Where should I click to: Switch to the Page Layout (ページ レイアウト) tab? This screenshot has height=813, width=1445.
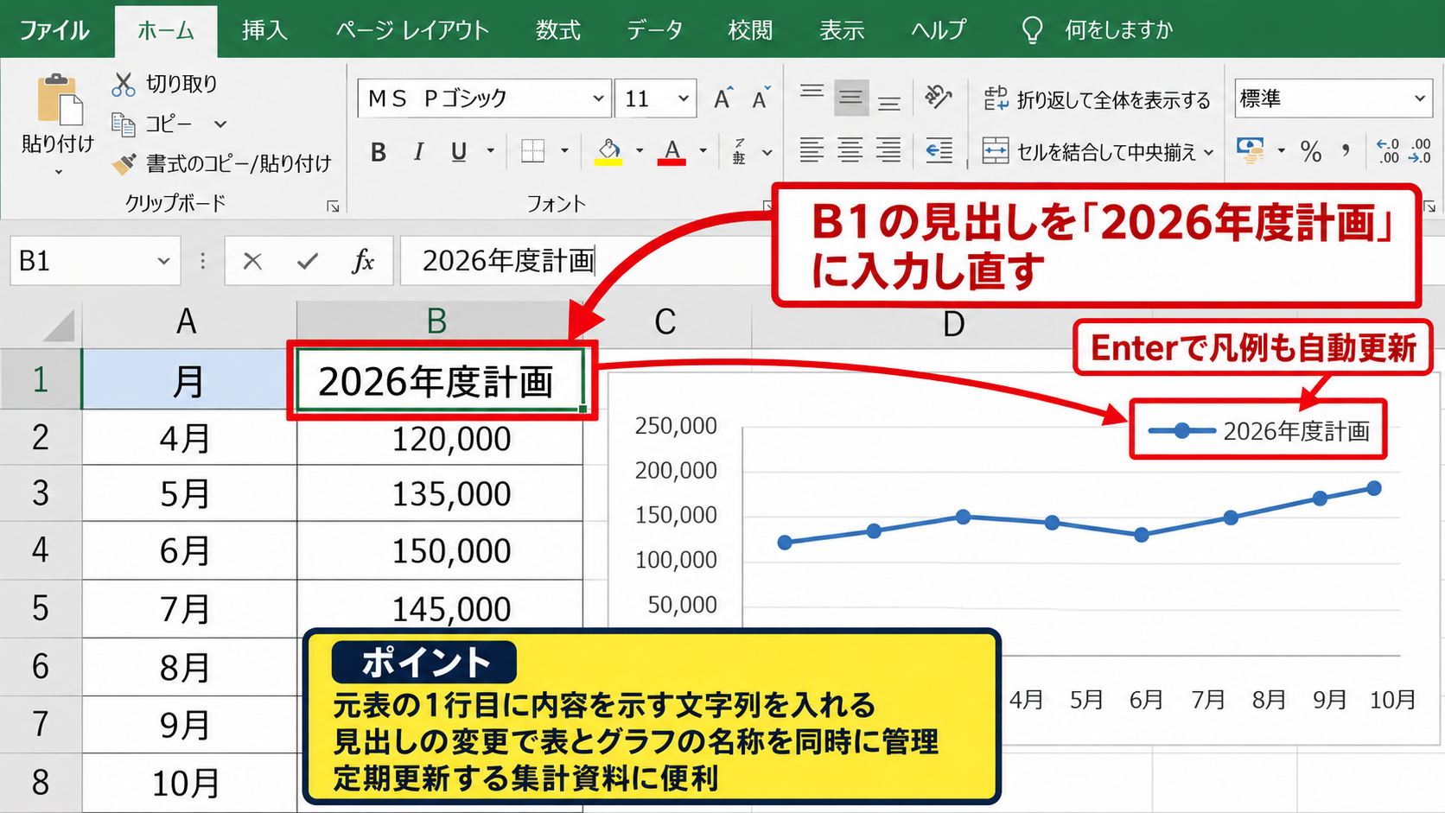coord(412,30)
